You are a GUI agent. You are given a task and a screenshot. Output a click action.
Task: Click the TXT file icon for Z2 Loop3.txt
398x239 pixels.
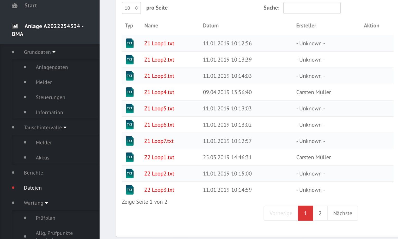point(130,190)
